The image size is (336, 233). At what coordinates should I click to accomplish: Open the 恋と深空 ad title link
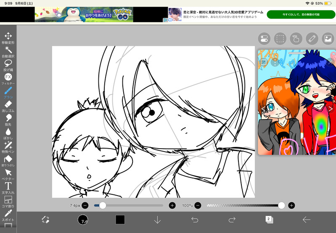[223, 12]
